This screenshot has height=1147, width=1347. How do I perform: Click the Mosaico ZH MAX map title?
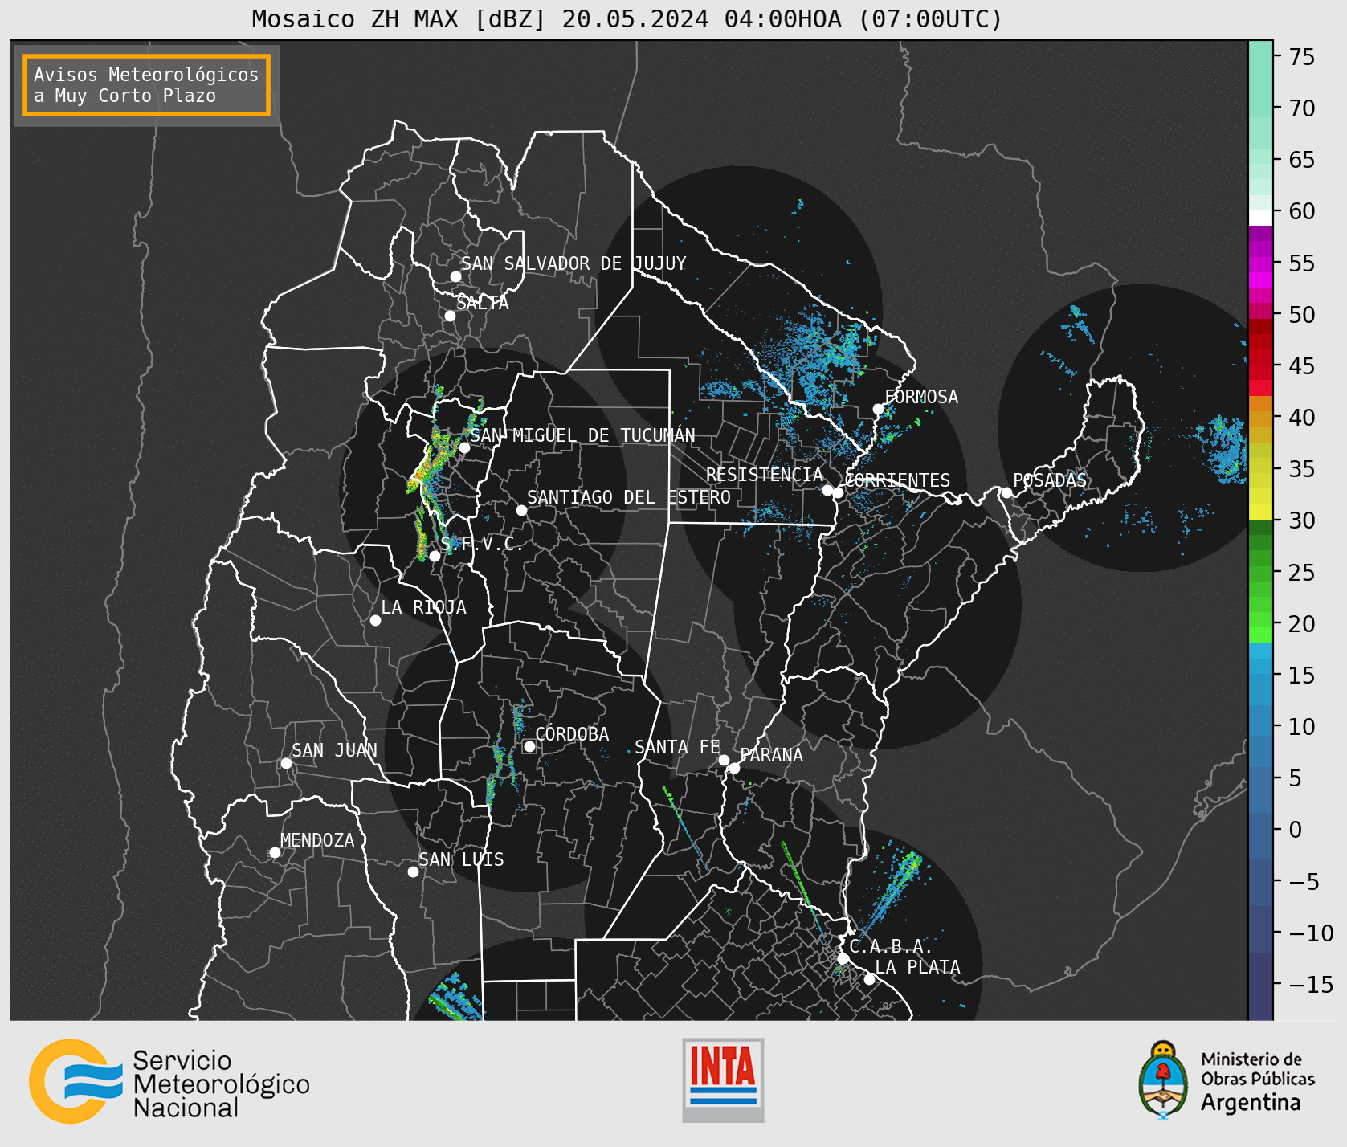pyautogui.click(x=627, y=18)
